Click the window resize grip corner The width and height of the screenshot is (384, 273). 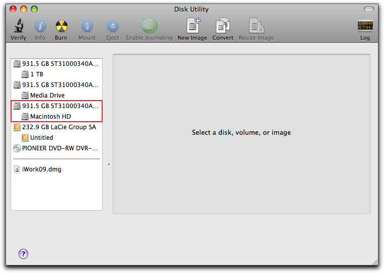tap(375, 262)
